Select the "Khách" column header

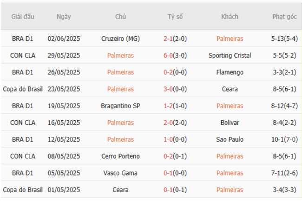(x=230, y=17)
